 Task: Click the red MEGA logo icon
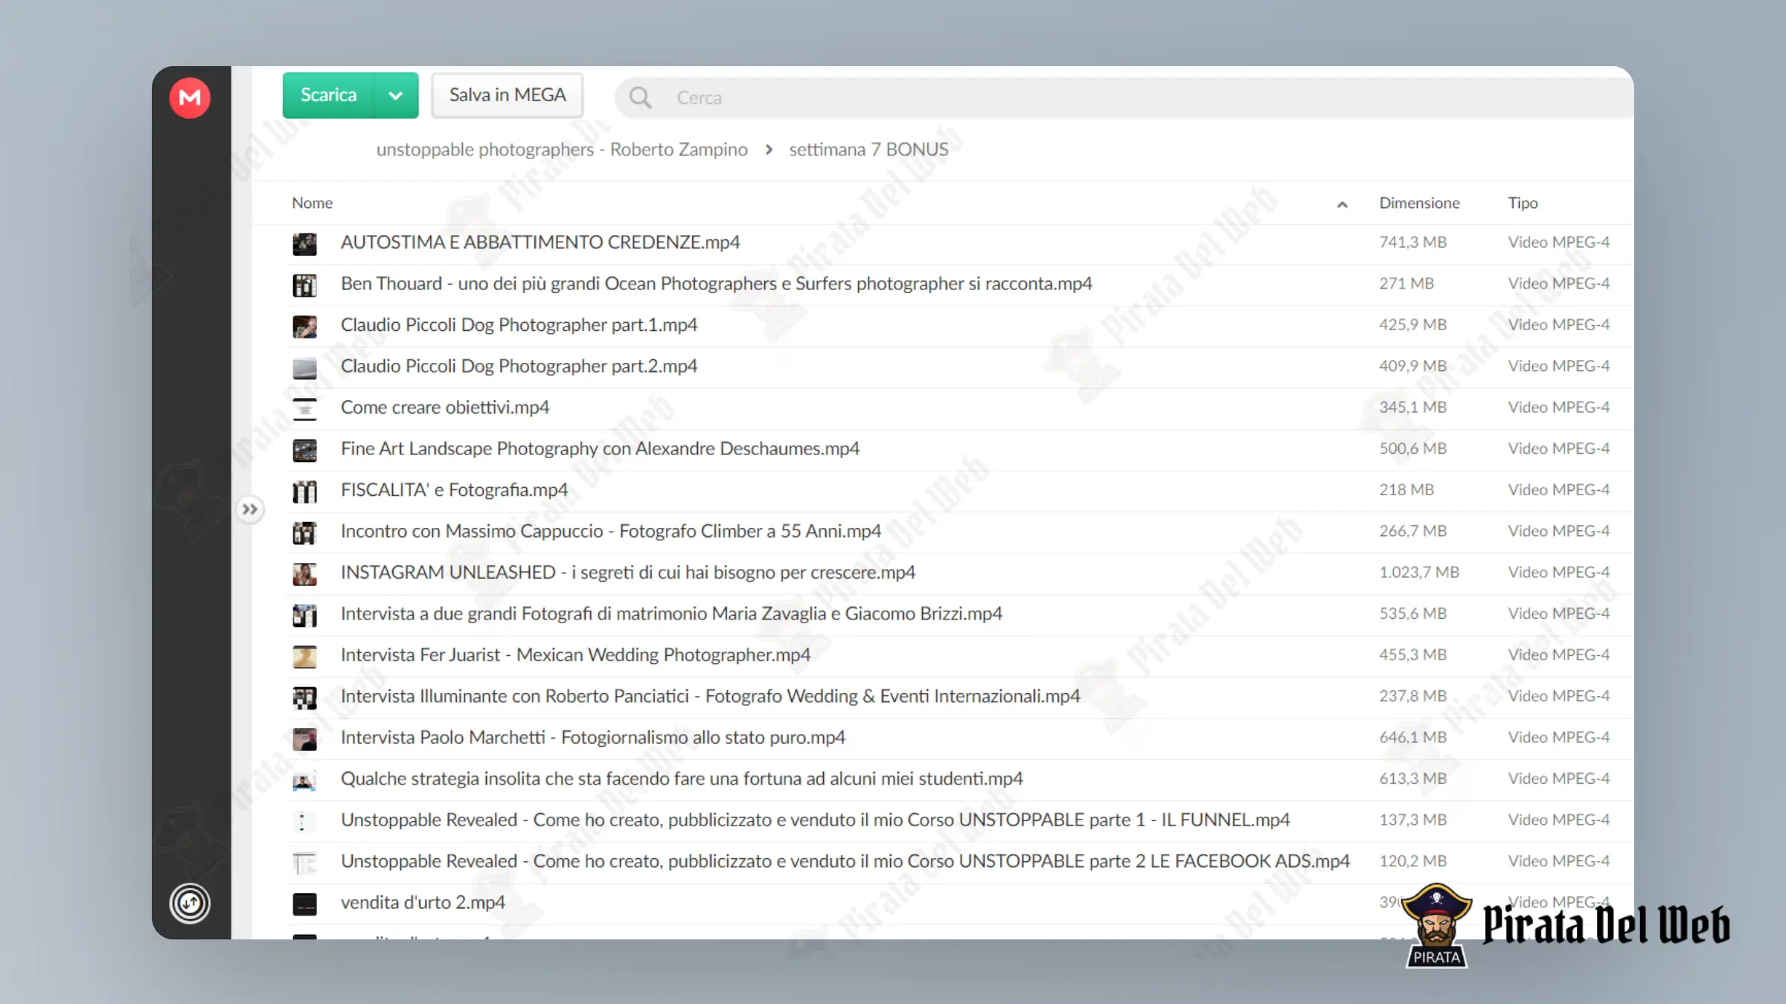[190, 97]
